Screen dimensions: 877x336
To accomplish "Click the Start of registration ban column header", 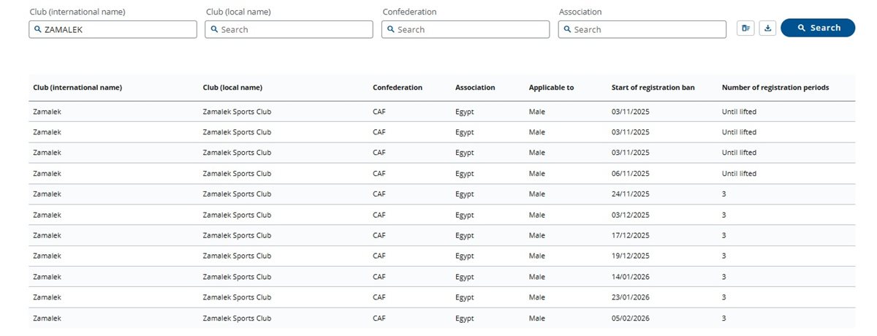I will pyautogui.click(x=653, y=88).
